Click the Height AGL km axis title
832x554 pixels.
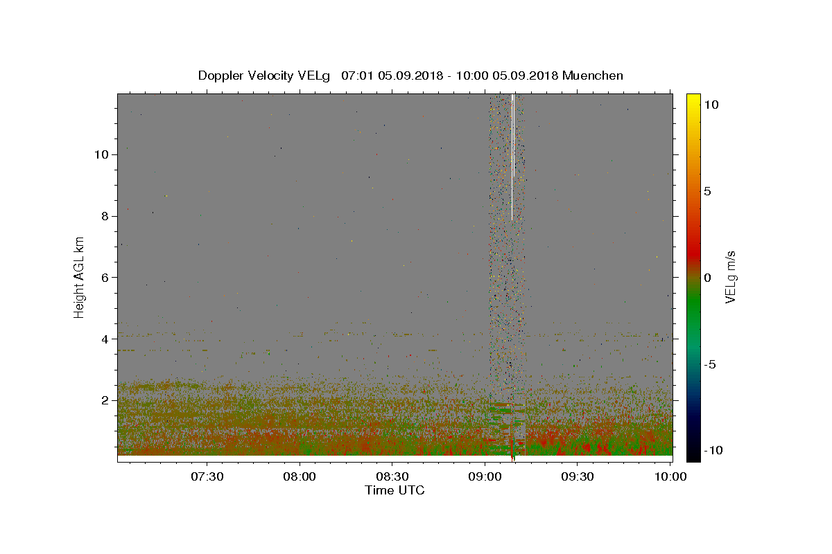coord(79,277)
